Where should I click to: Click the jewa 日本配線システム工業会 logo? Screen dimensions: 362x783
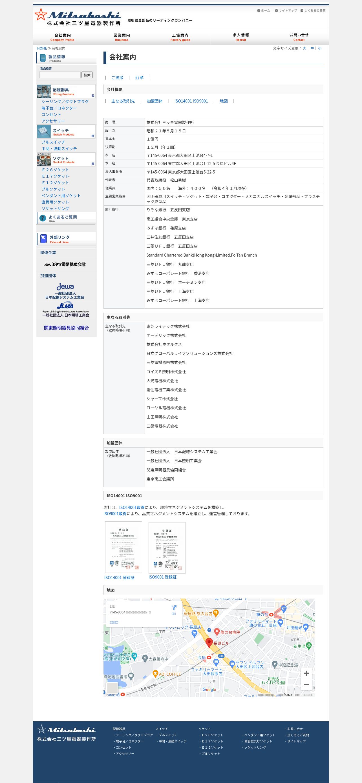pyautogui.click(x=65, y=291)
